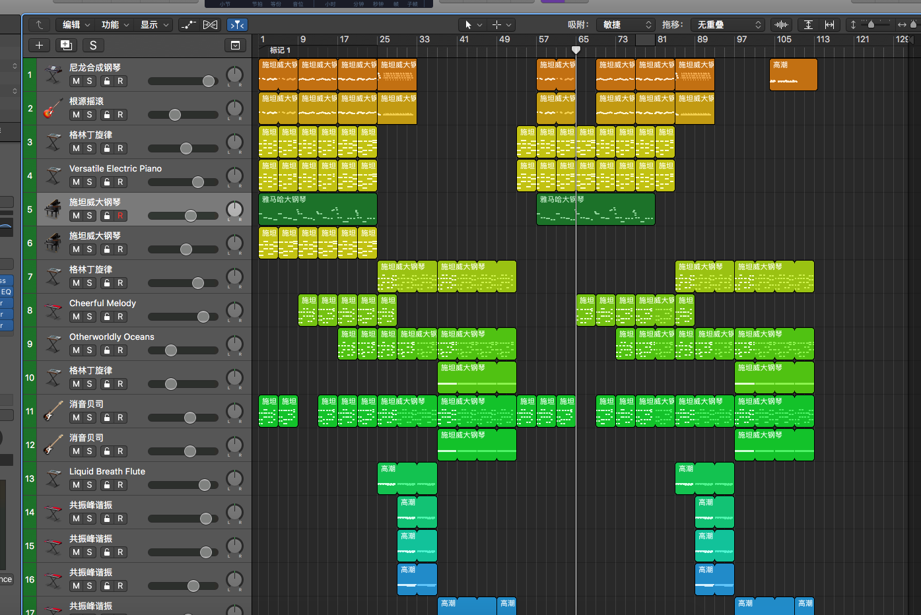Click the waveform zoom button

tap(782, 24)
